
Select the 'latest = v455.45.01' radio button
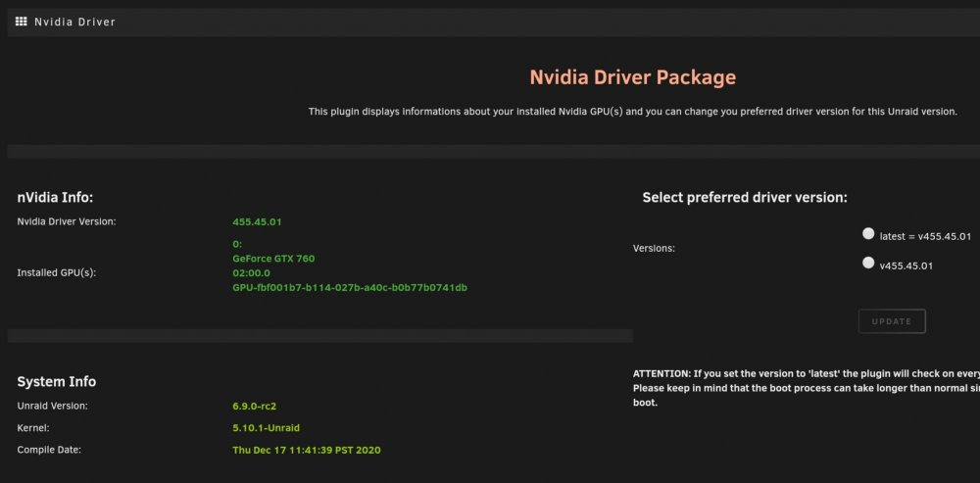pyautogui.click(x=868, y=234)
